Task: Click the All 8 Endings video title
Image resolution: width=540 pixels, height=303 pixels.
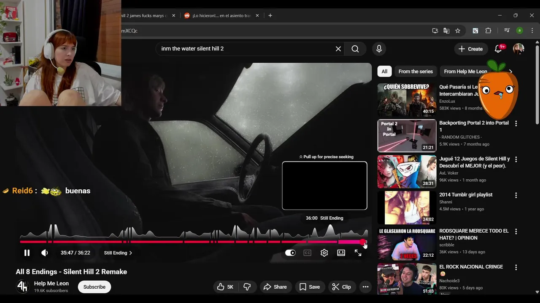Action: (x=71, y=272)
